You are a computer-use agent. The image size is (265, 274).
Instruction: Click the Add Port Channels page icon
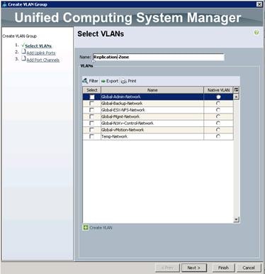click(x=23, y=59)
